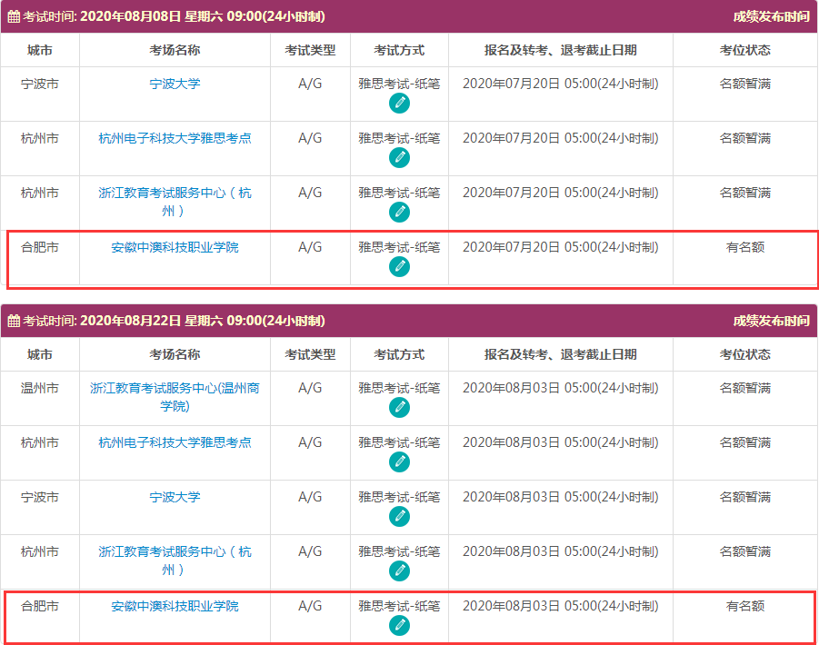Open 杭州电子科技大学雅思考点 link under 08月22日 exam
819x645 pixels.
pos(175,442)
